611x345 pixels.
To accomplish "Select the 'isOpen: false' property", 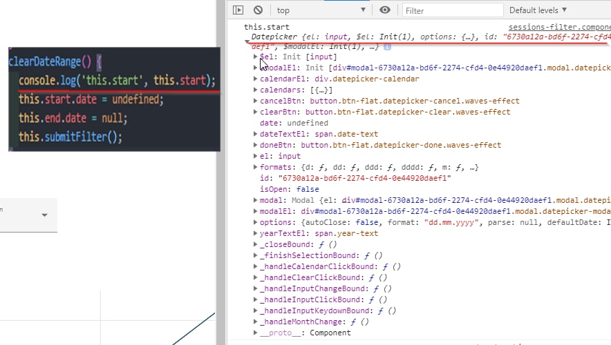I will click(x=290, y=189).
